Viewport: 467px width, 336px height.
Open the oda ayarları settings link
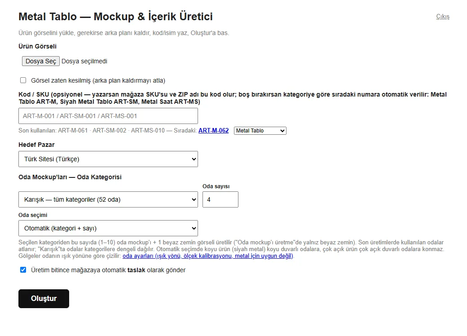pyautogui.click(x=208, y=256)
